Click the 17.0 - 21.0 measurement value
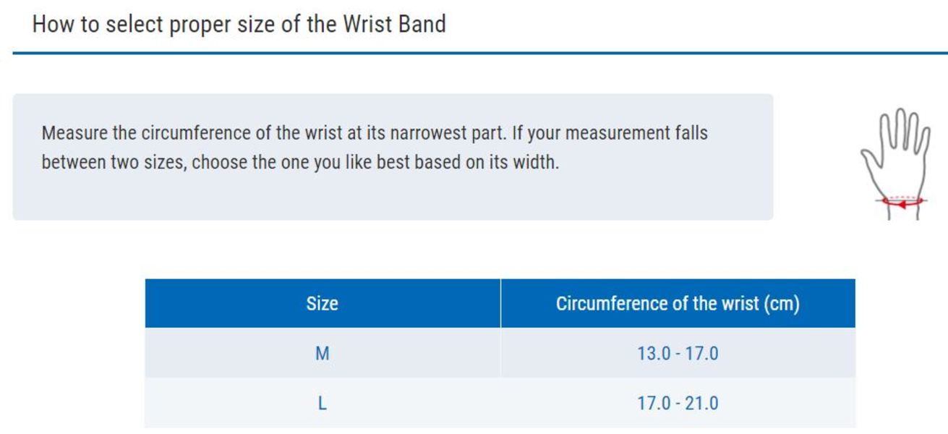948x434 pixels. coord(678,403)
